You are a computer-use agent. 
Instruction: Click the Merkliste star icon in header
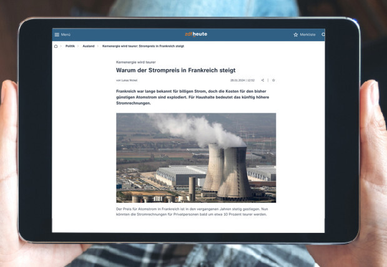[296, 35]
